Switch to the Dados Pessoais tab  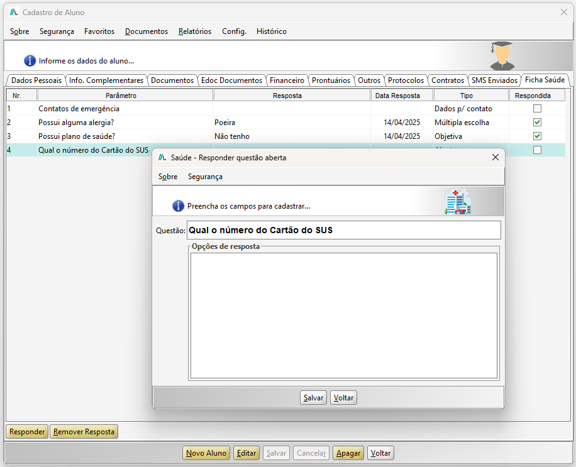point(36,80)
